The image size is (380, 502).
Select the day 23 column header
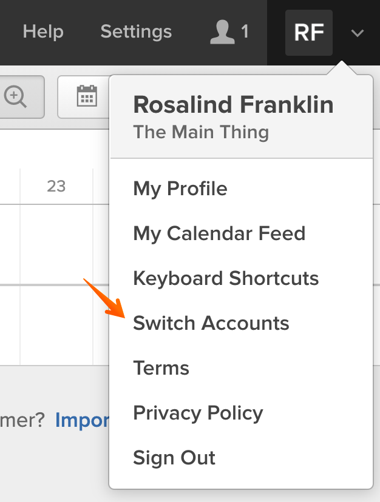coord(56,186)
